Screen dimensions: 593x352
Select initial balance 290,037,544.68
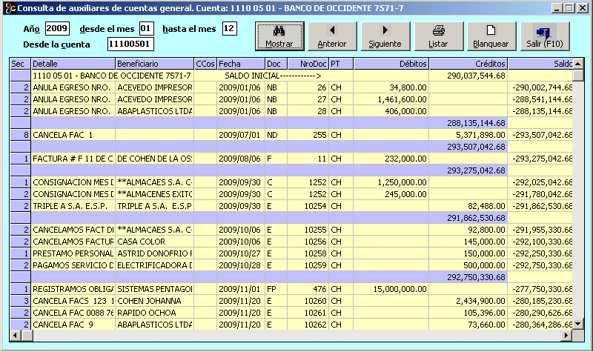tap(476, 76)
